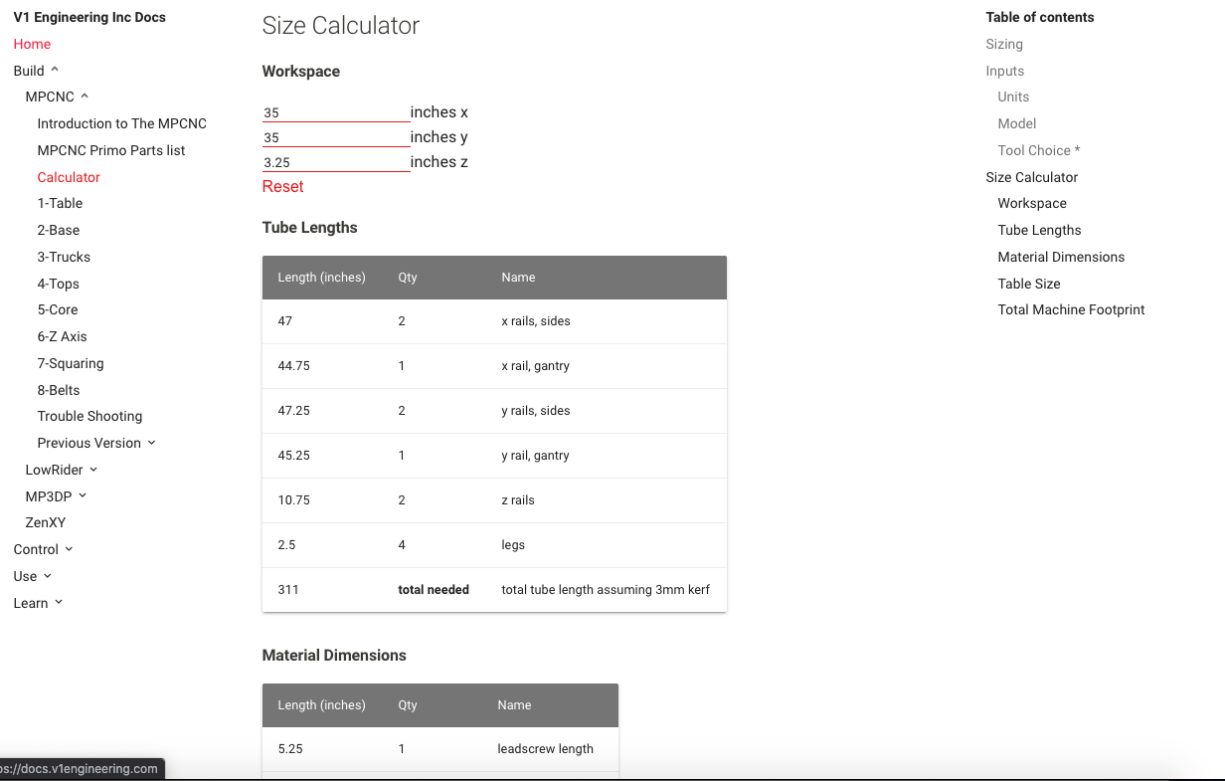This screenshot has height=781, width=1225.
Task: Go to the 7-Squaring page
Action: point(71,363)
